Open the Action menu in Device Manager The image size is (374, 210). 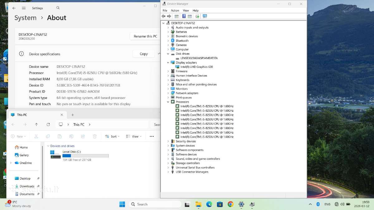[x=175, y=10]
